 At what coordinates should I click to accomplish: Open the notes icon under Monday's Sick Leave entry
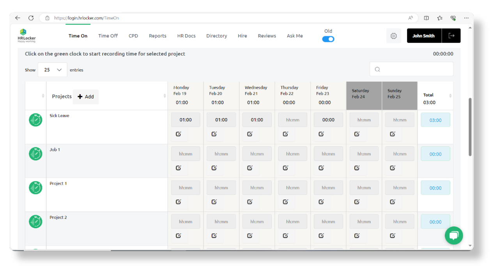[x=179, y=134]
